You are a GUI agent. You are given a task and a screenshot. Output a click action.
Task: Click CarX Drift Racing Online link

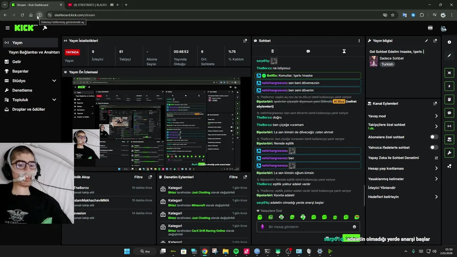tap(208, 231)
